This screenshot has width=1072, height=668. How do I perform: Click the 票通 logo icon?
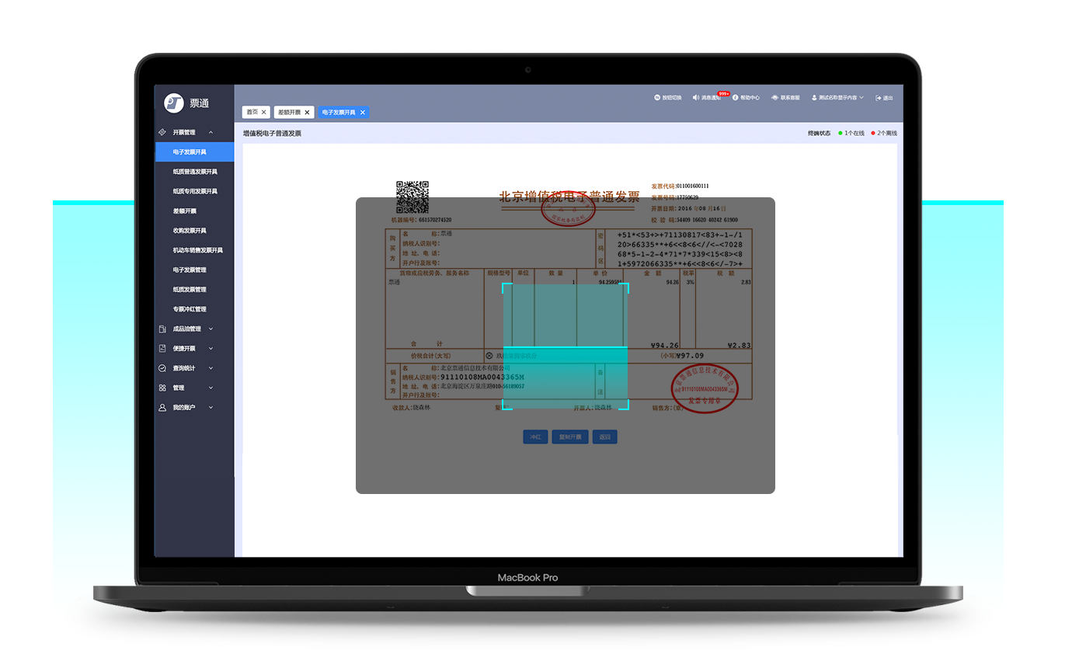(174, 103)
